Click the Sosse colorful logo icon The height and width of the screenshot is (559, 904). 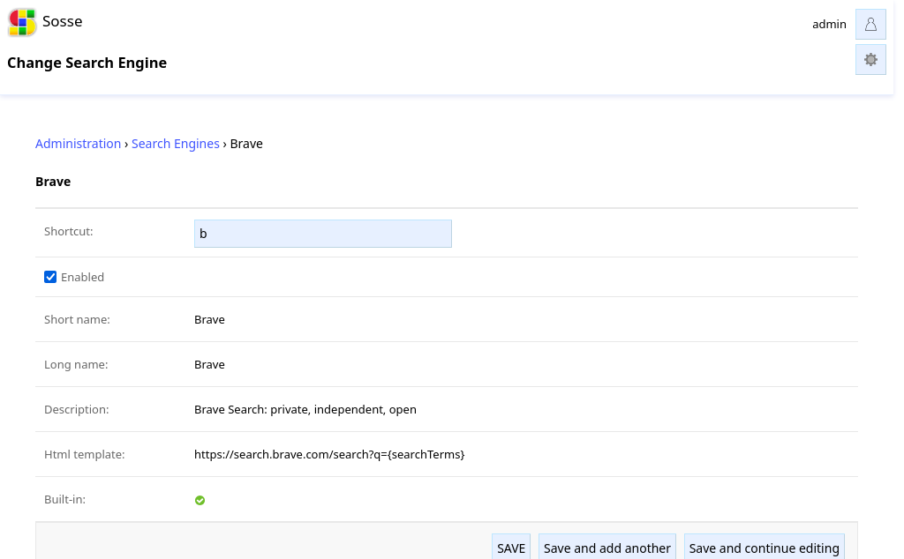pyautogui.click(x=22, y=22)
